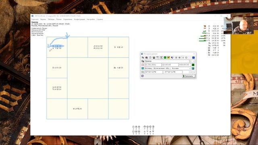The width and height of the screenshot is (258, 145).
Task: Open the Гороскоп menu
Action: pos(35,19)
